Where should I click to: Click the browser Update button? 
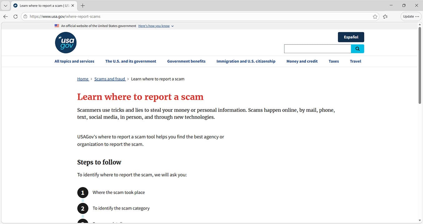(x=411, y=16)
